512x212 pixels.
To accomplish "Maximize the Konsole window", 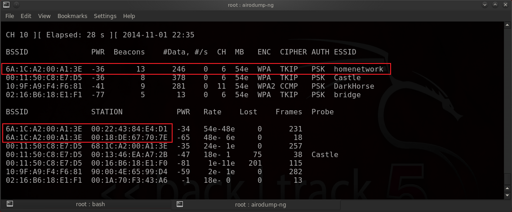I will [x=495, y=5].
